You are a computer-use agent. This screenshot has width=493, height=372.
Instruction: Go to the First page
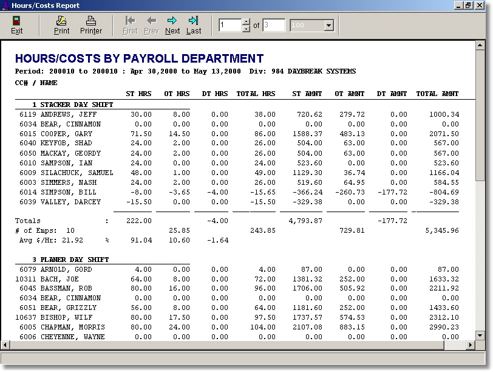tap(130, 21)
